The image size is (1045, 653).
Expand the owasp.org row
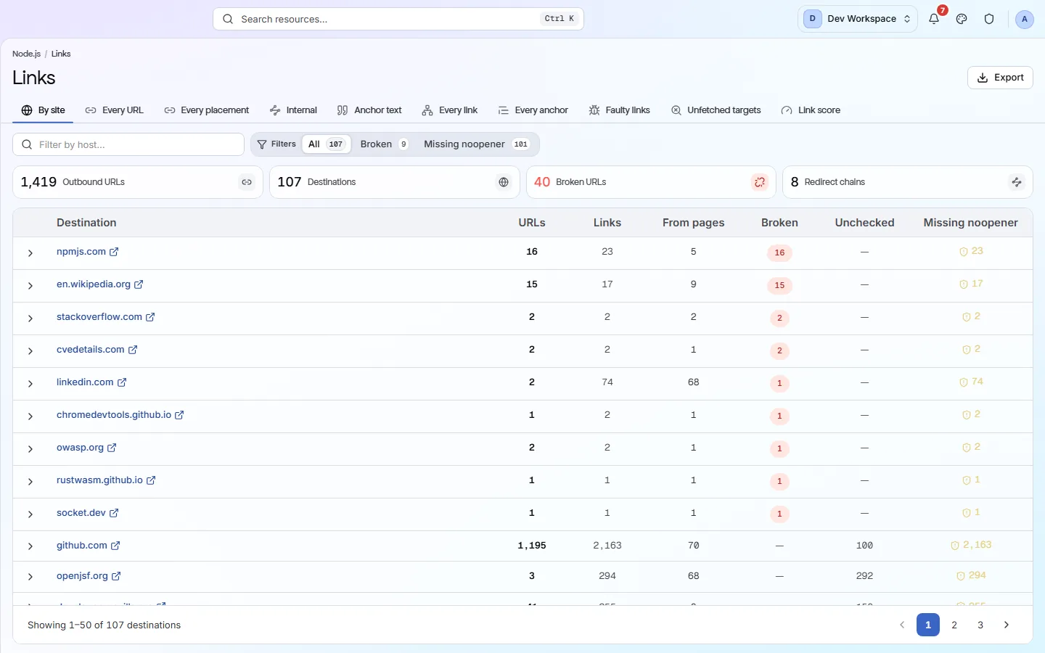pos(30,449)
